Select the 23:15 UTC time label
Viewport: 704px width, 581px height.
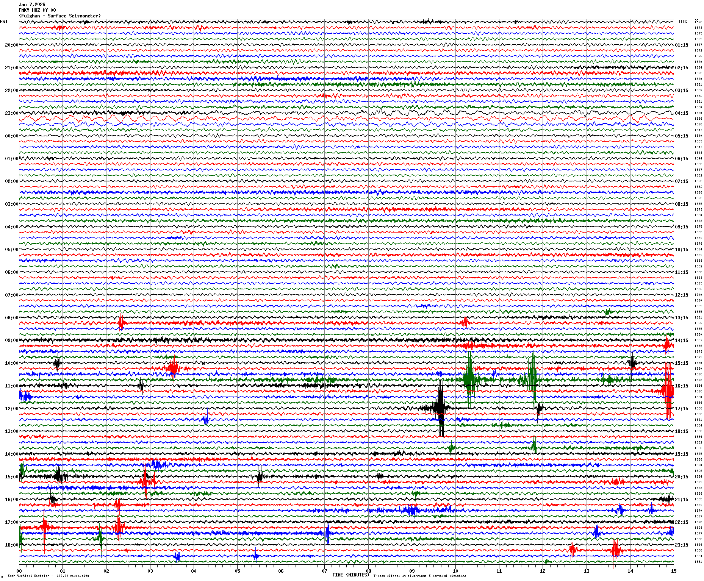tap(682, 545)
